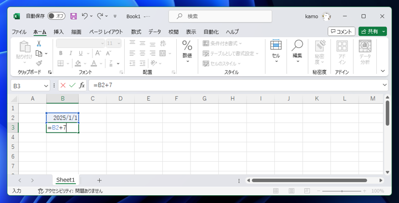Open the font name combo box

tap(80, 44)
